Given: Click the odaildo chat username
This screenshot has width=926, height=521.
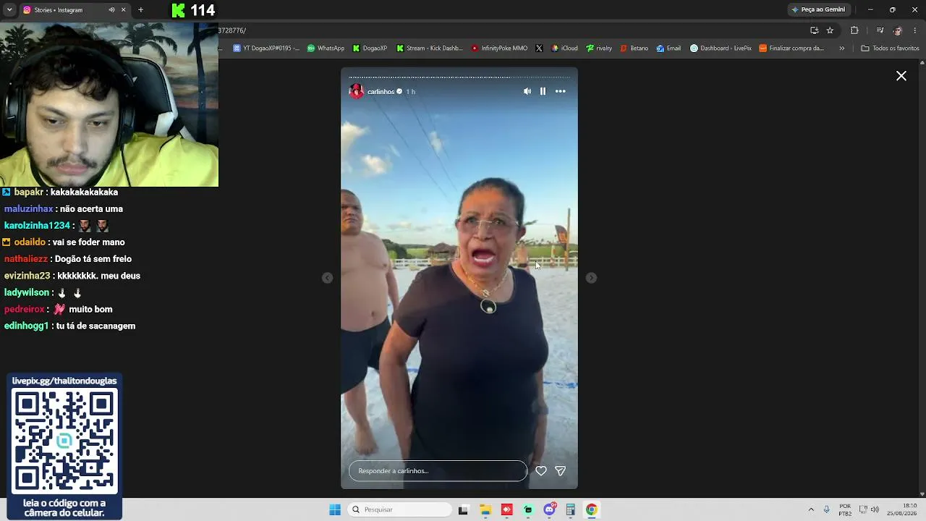Looking at the screenshot, I should point(30,242).
